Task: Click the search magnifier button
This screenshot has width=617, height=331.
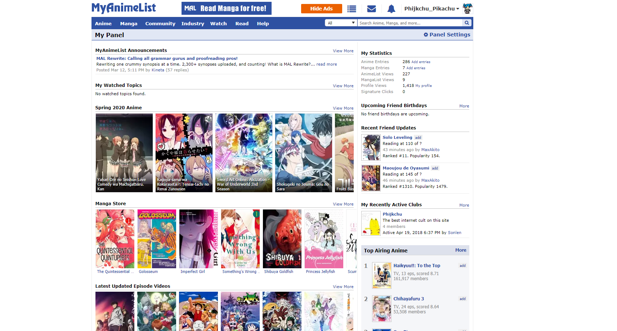Action: point(467,23)
